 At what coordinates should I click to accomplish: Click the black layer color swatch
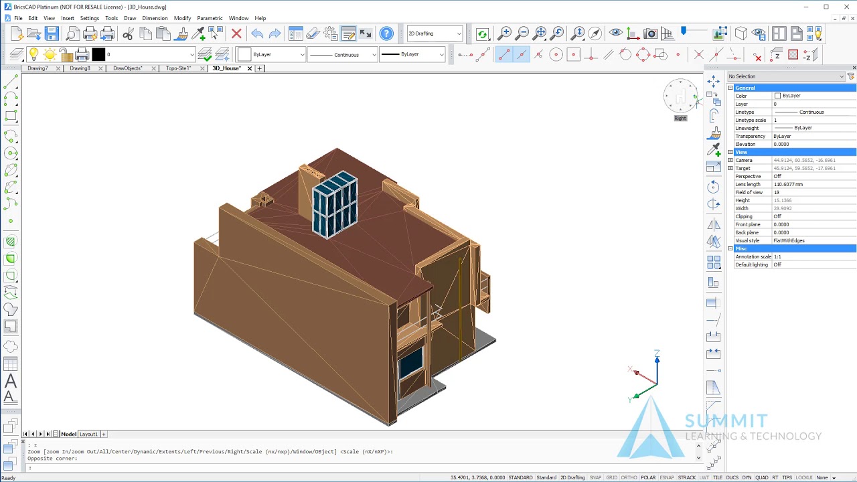(x=98, y=54)
